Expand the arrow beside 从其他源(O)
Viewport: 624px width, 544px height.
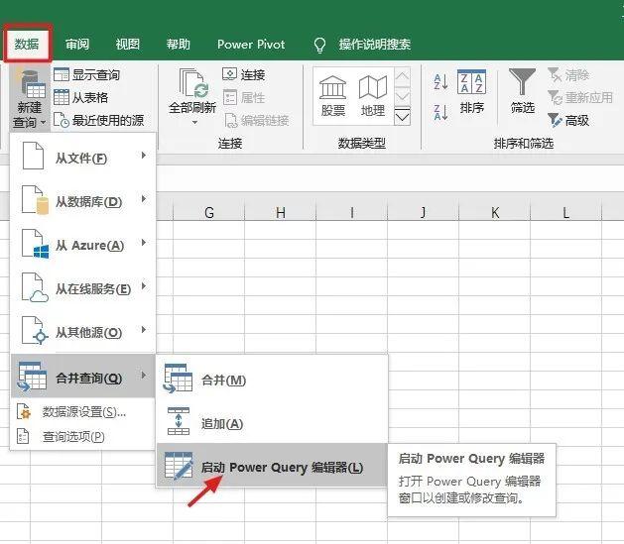pos(144,330)
